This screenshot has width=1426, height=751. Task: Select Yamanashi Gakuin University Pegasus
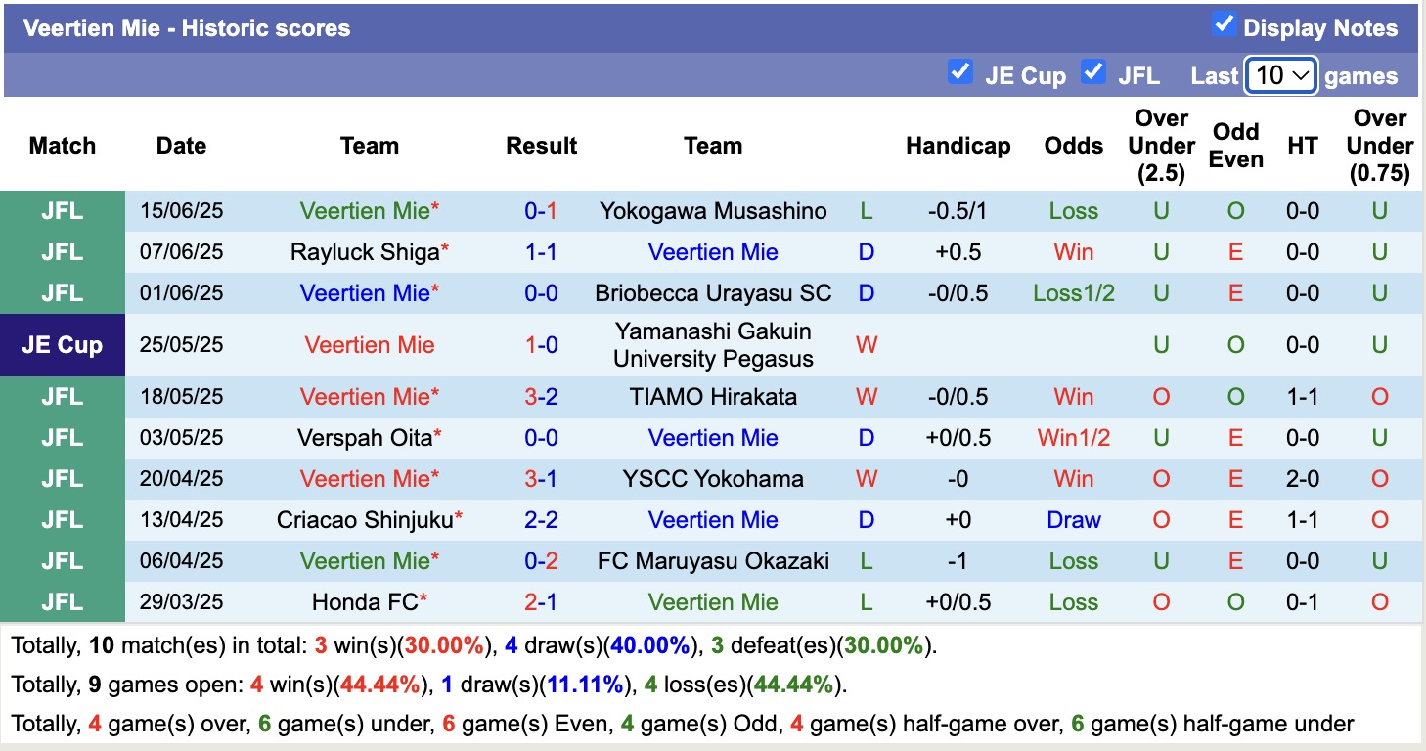click(x=713, y=345)
